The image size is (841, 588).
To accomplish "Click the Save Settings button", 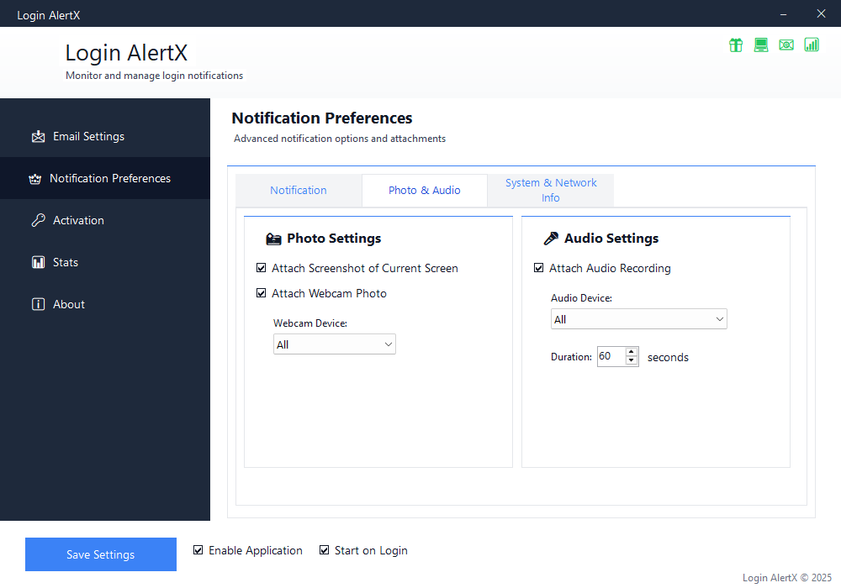I will pos(101,554).
